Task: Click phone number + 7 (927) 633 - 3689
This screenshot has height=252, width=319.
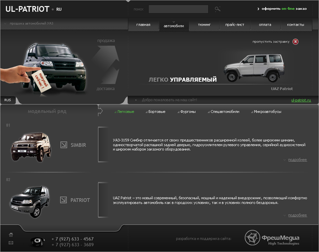Action: (72, 245)
